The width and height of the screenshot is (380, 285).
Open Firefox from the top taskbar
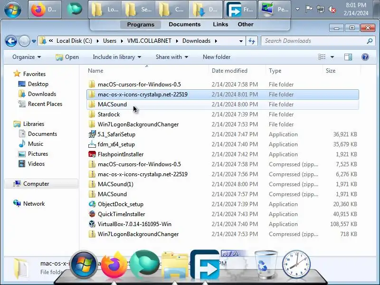[x=45, y=9]
